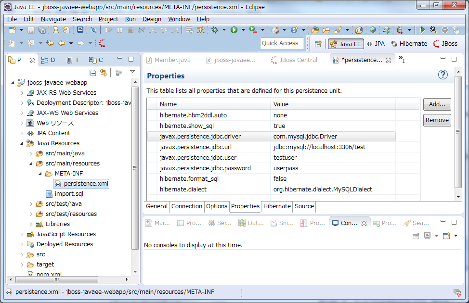
Task: Click the Run External Tools icon
Action: [x=253, y=30]
